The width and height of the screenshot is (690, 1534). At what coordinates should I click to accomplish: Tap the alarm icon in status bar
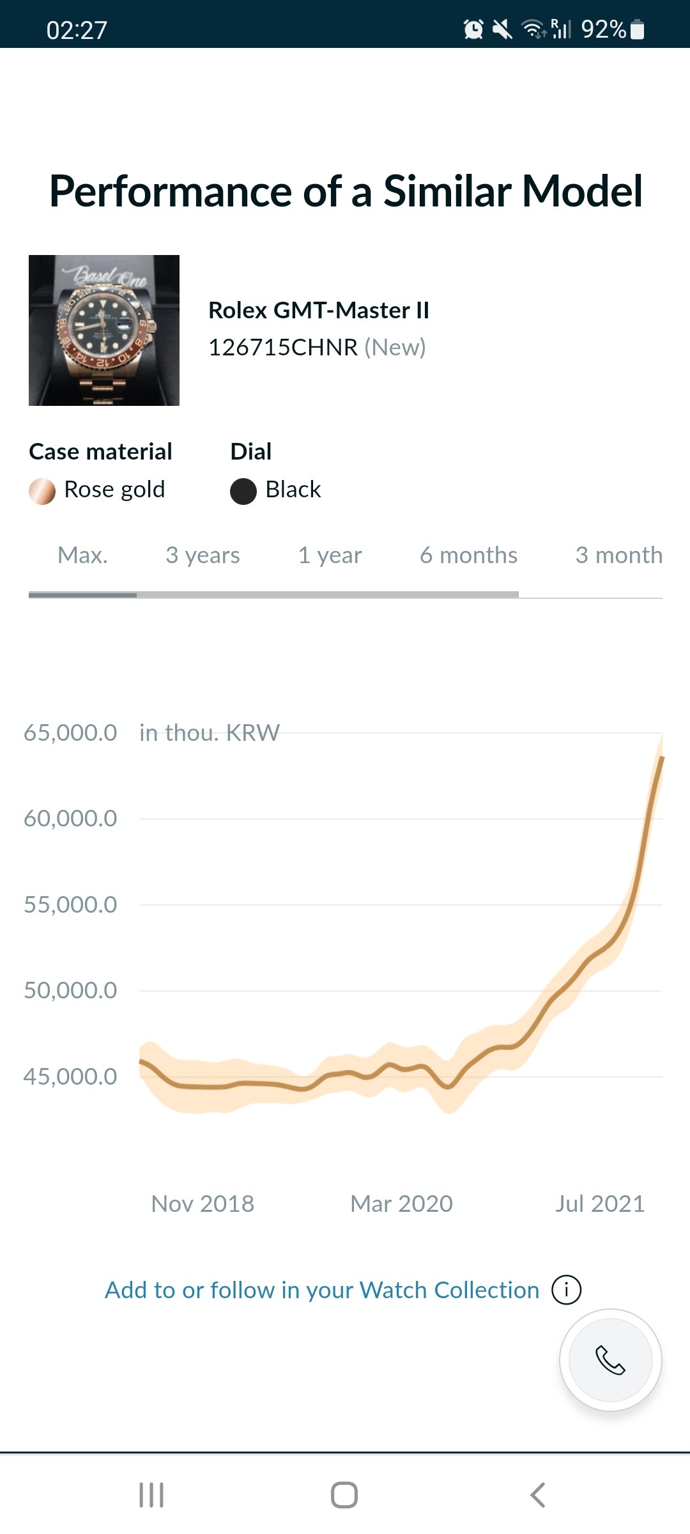pos(473,29)
